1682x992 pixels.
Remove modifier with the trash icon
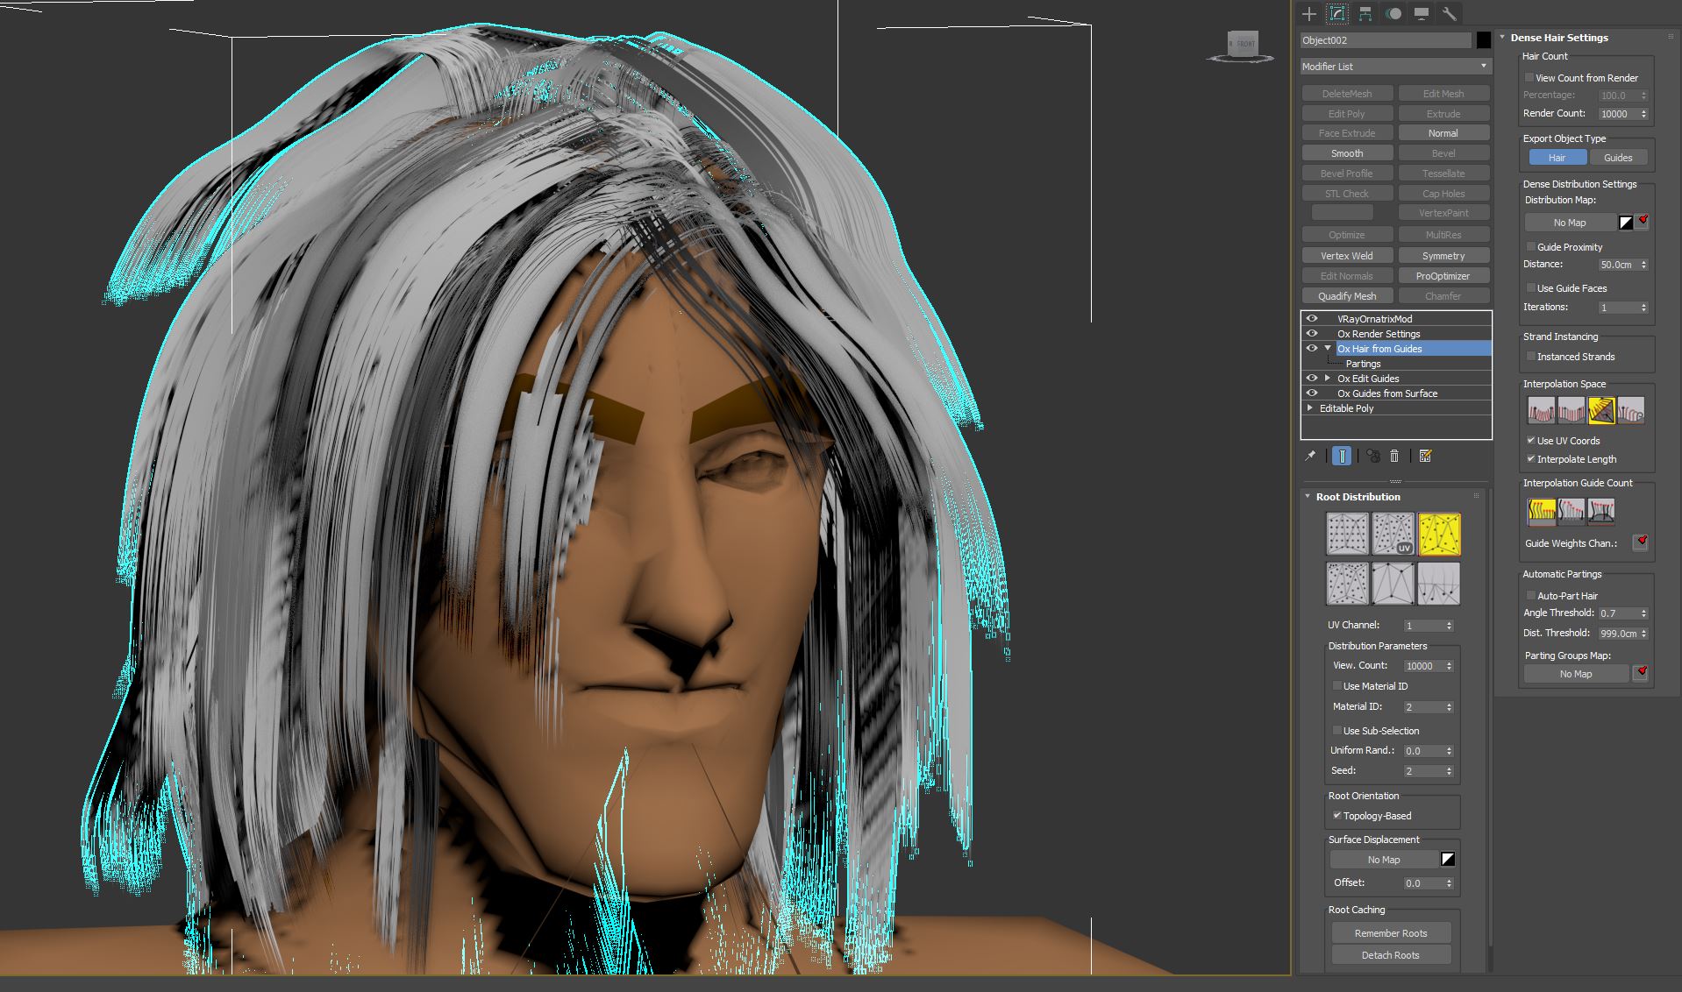pos(1394,456)
